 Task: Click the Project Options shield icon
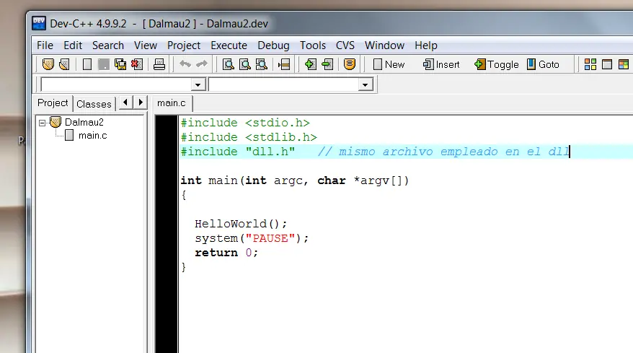350,64
